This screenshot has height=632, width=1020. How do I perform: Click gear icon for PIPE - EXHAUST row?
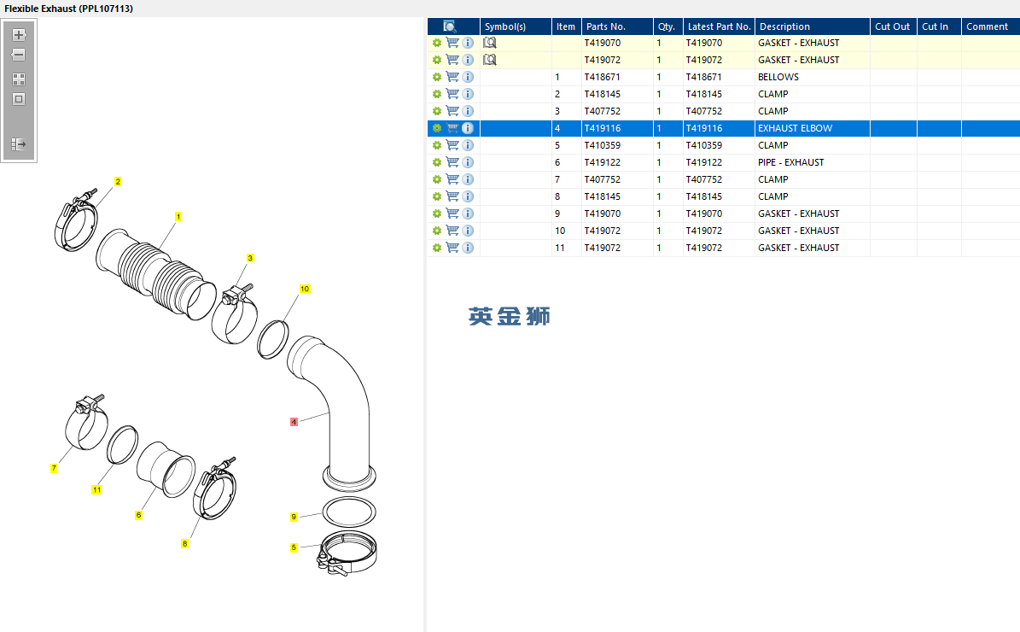(x=436, y=162)
